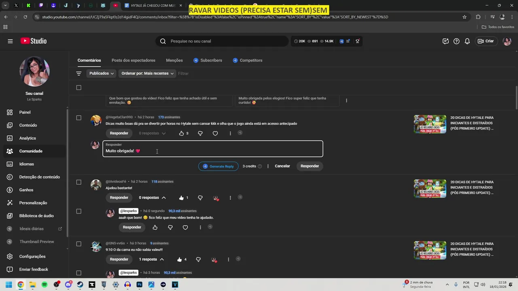
Task: Heart the 'aaah que bom' reply
Action: click(x=185, y=228)
